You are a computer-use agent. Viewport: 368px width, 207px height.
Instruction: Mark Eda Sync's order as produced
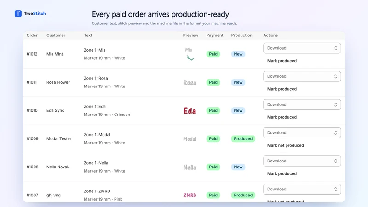click(282, 117)
